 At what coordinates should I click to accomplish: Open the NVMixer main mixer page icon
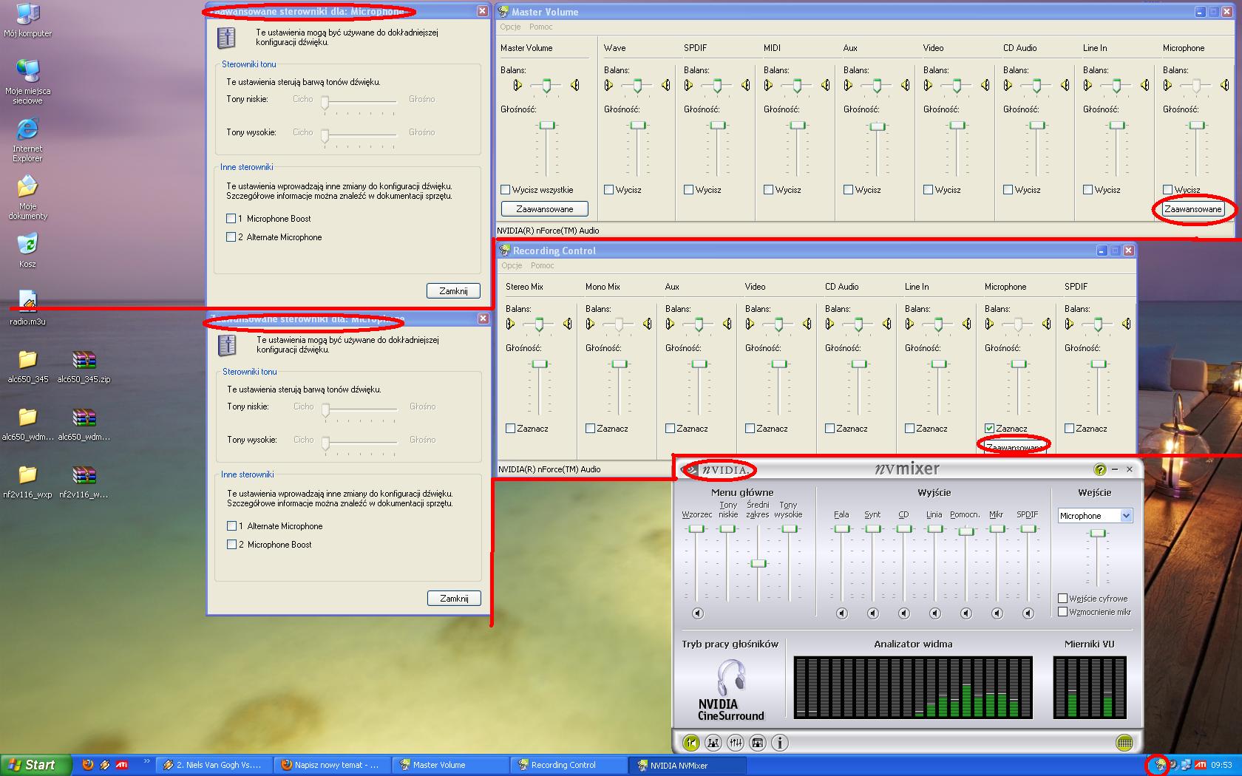(x=691, y=743)
